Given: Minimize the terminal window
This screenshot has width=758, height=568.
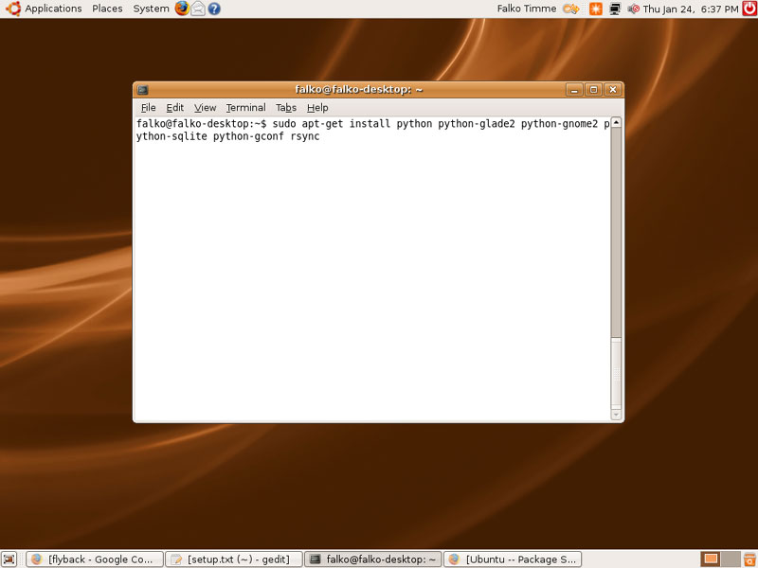Looking at the screenshot, I should [574, 90].
